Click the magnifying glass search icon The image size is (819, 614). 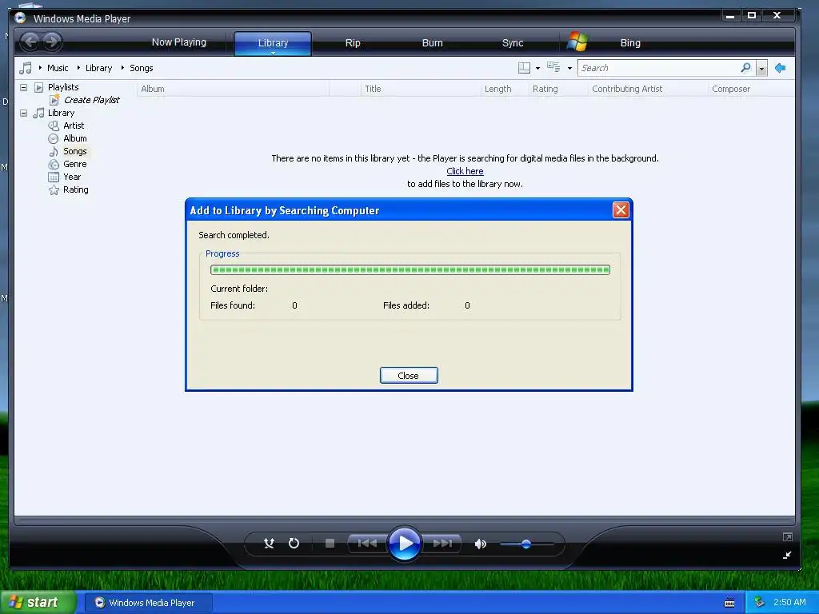click(x=746, y=68)
